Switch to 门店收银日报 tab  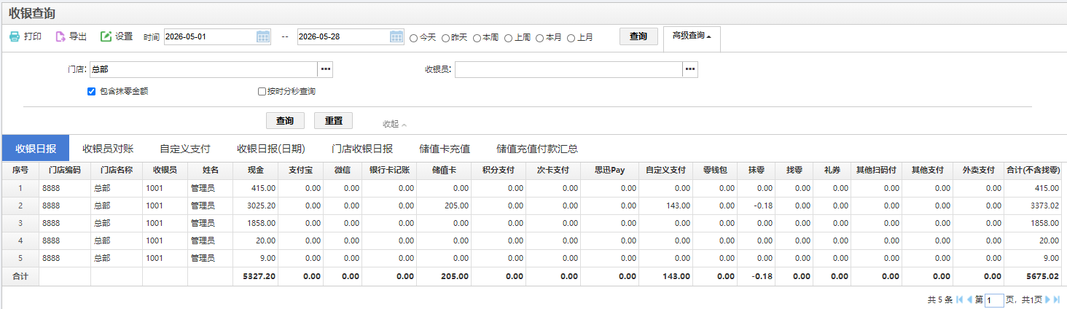pyautogui.click(x=362, y=149)
